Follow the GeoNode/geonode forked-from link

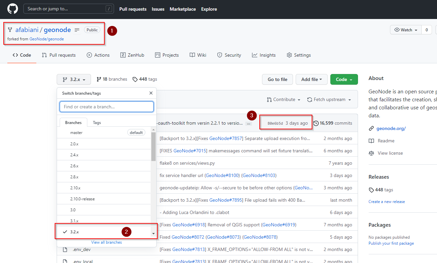tap(47, 39)
